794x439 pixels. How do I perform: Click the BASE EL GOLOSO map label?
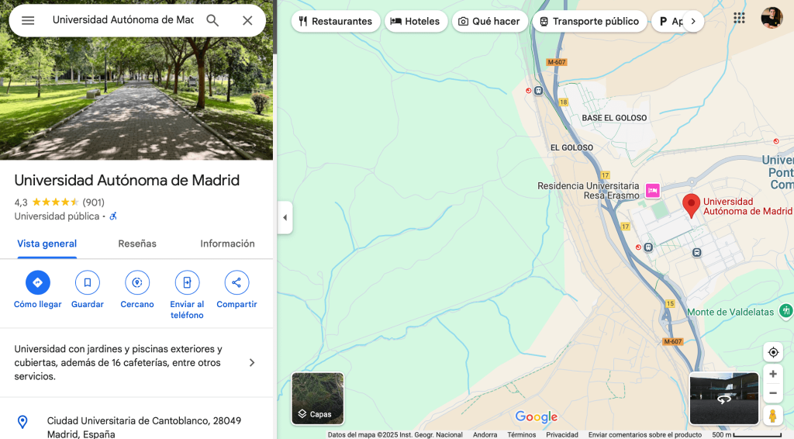pos(614,118)
